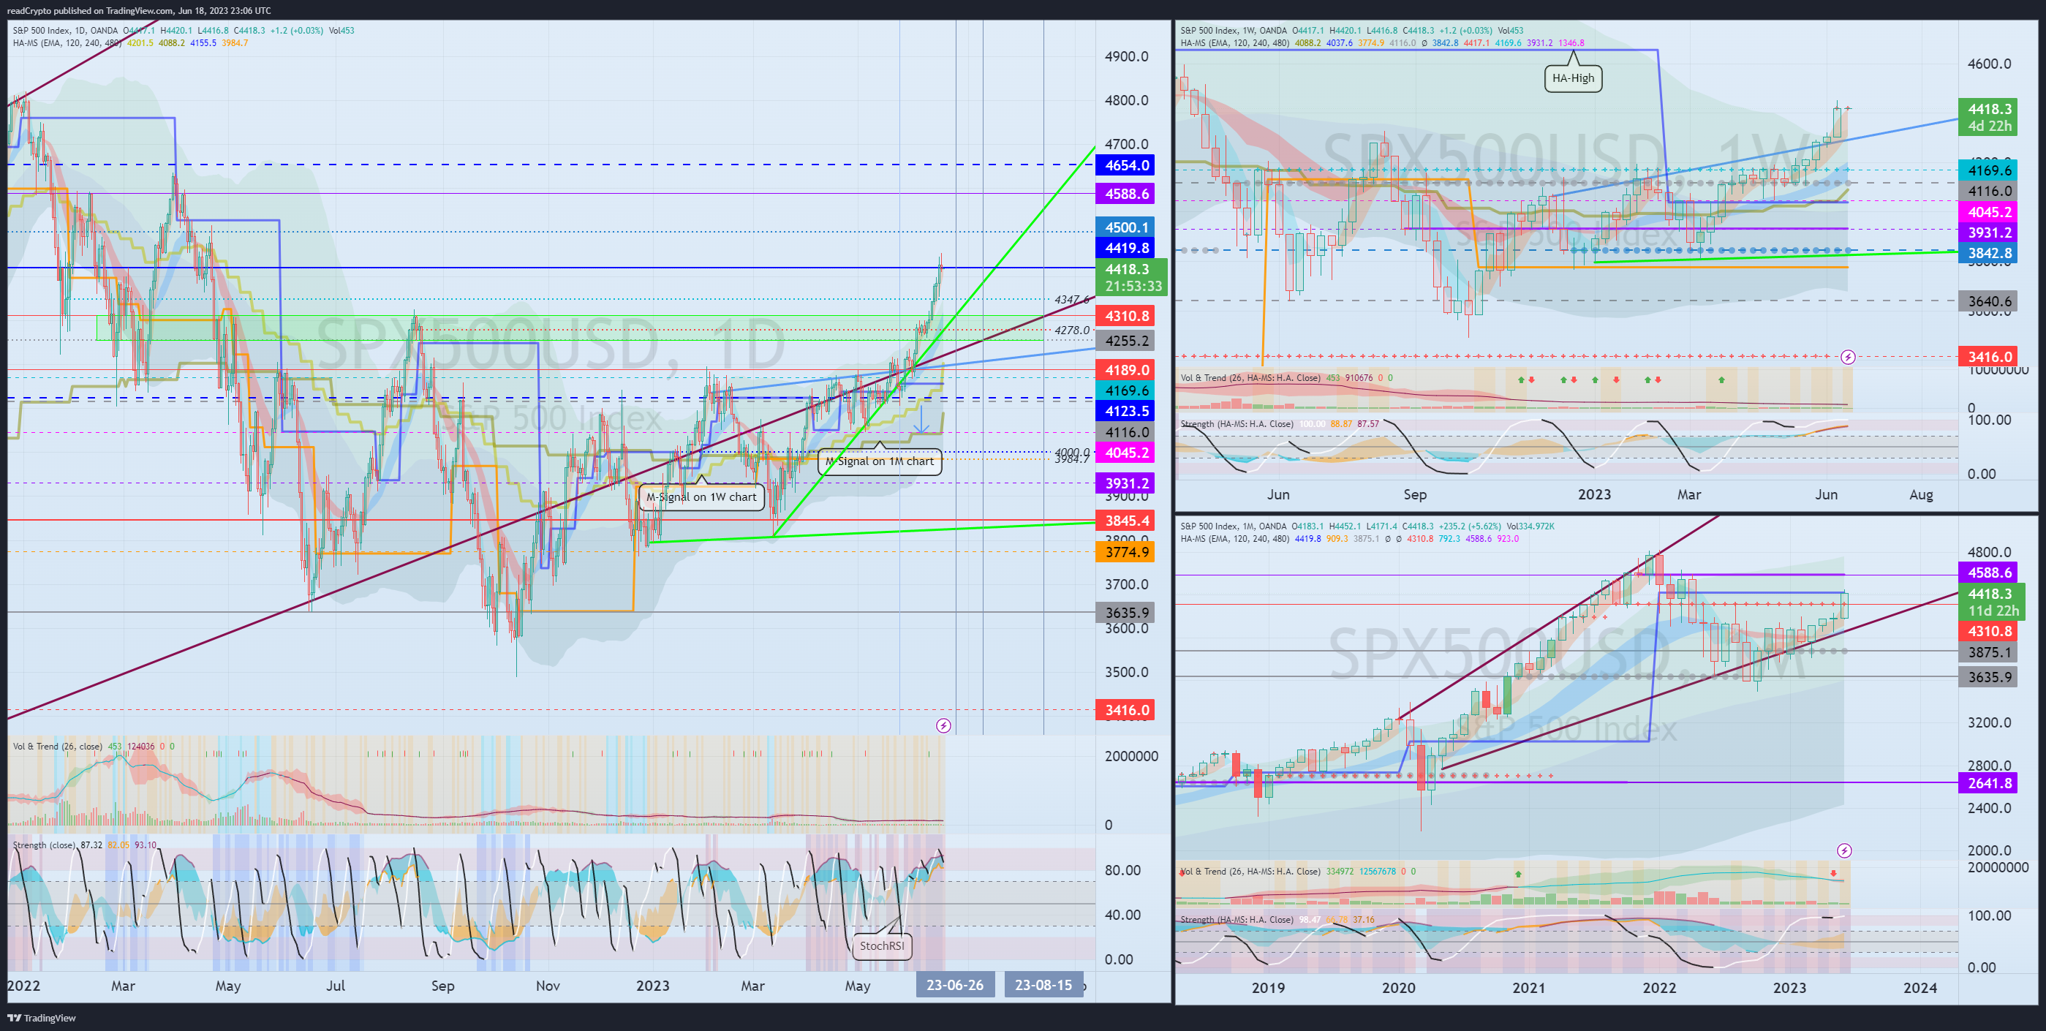The height and width of the screenshot is (1031, 2046).
Task: Click the 3931.2 price label on daily chart
Action: (1126, 483)
